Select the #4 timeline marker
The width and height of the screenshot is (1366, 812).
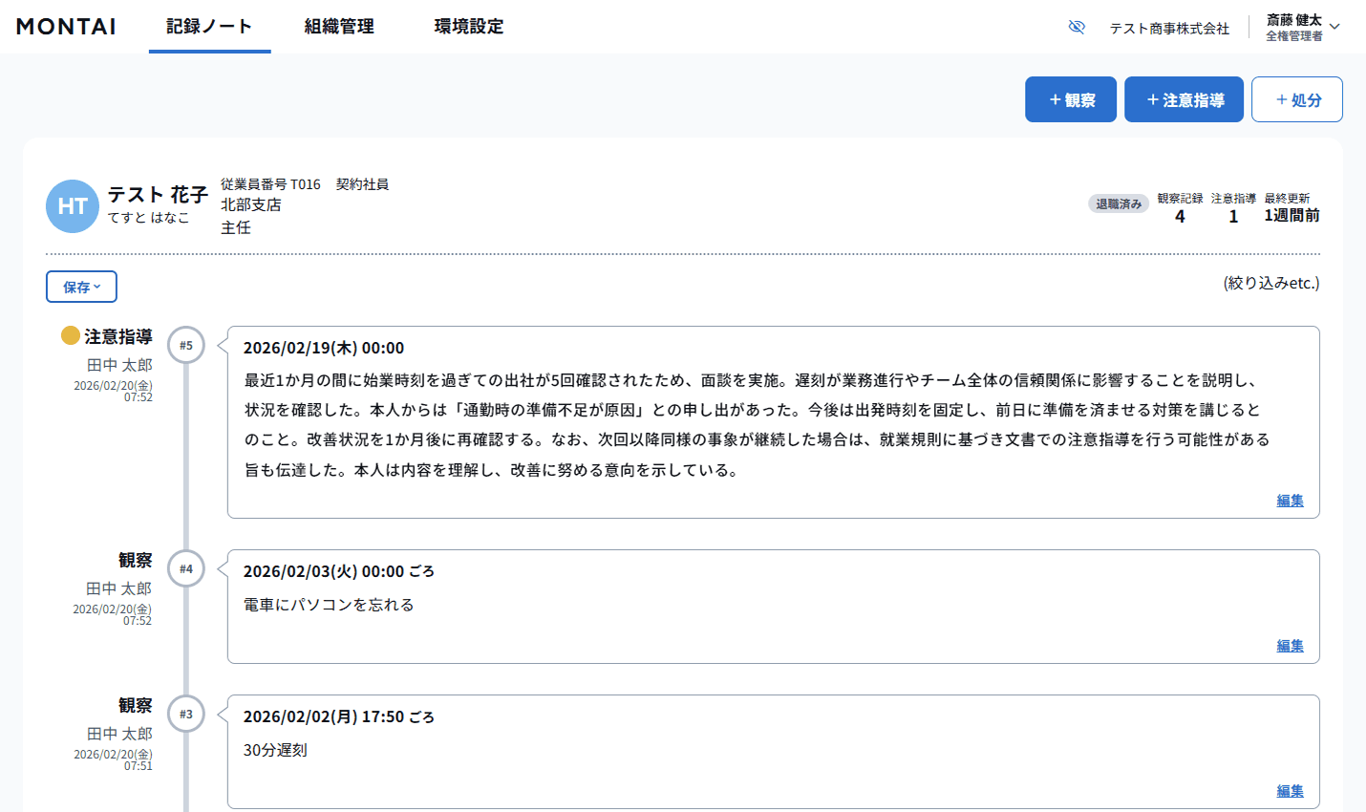(185, 568)
